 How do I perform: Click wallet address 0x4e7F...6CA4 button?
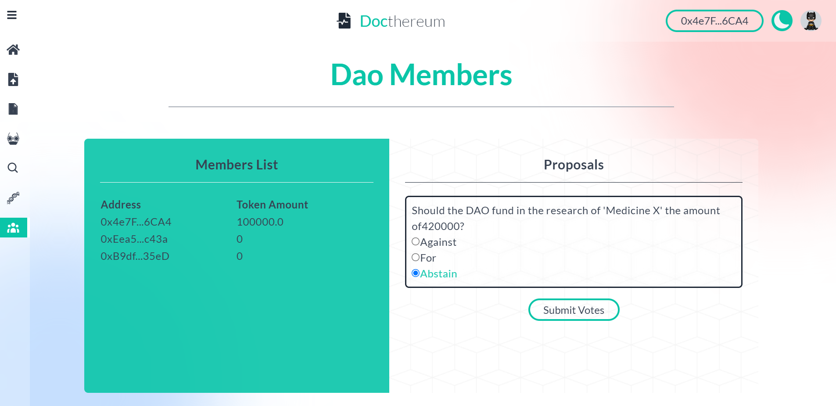pyautogui.click(x=714, y=21)
